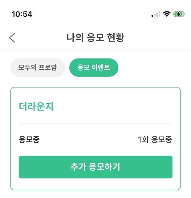The image size is (191, 198).
Task: Switch to the 모두의 프로암 tab
Action: pyautogui.click(x=38, y=67)
